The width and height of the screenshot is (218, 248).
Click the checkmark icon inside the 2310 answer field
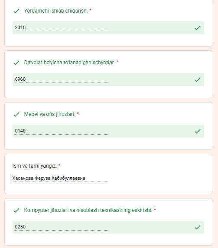tap(198, 28)
